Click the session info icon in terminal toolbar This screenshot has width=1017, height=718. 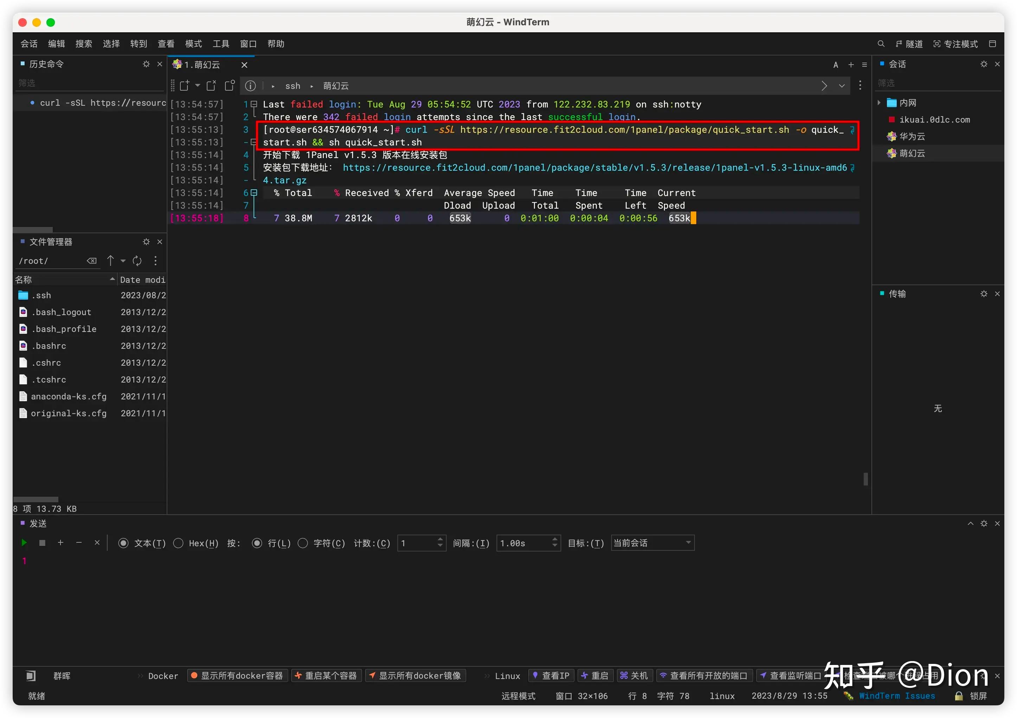(250, 86)
